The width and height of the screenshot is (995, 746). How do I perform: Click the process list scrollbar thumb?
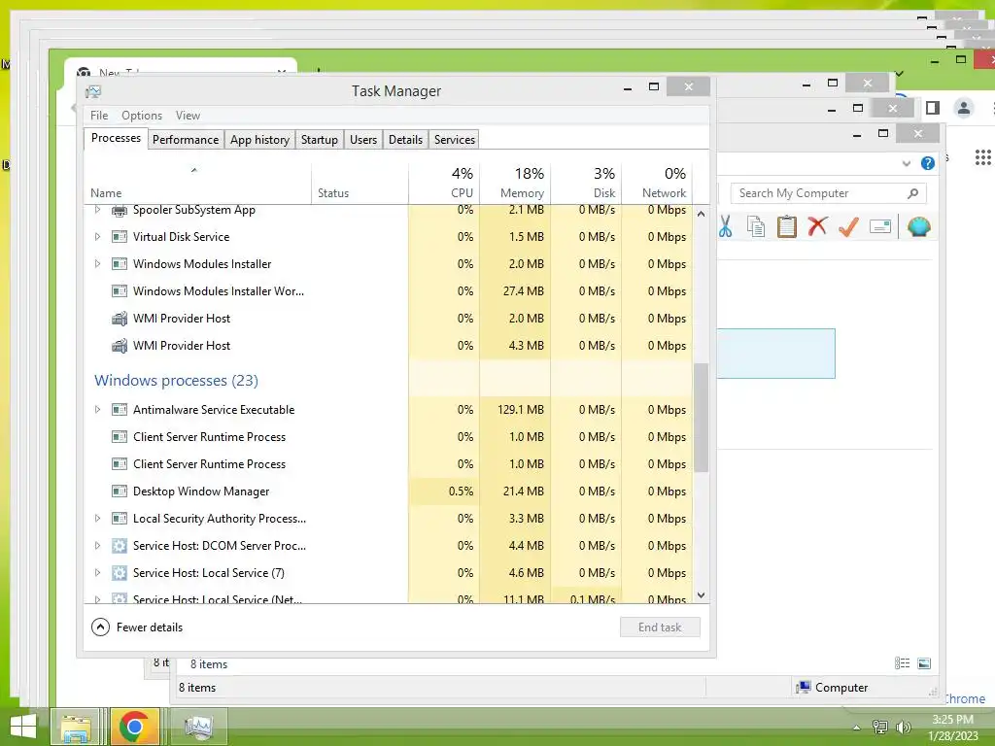(702, 418)
